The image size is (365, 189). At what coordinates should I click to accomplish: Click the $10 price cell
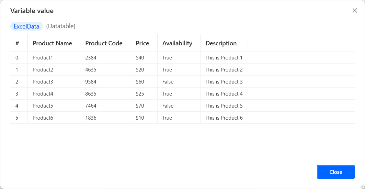point(140,118)
